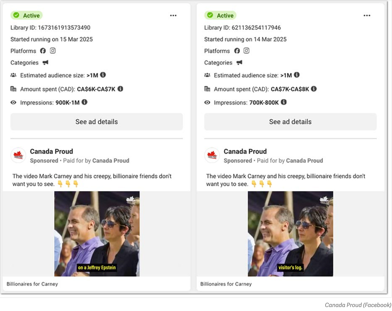Click Canada Proud (Facebook) image credit
The width and height of the screenshot is (392, 311).
pyautogui.click(x=358, y=305)
